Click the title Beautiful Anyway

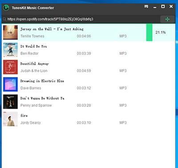coord(34,64)
